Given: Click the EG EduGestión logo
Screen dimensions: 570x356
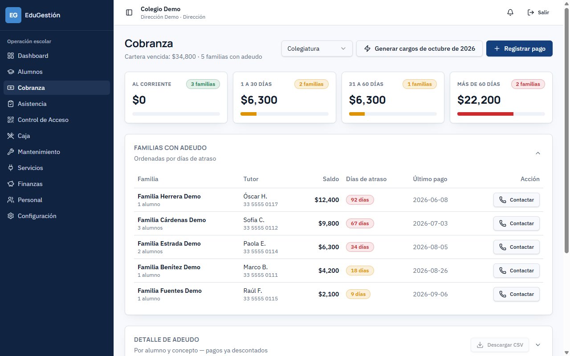Looking at the screenshot, I should pos(33,15).
